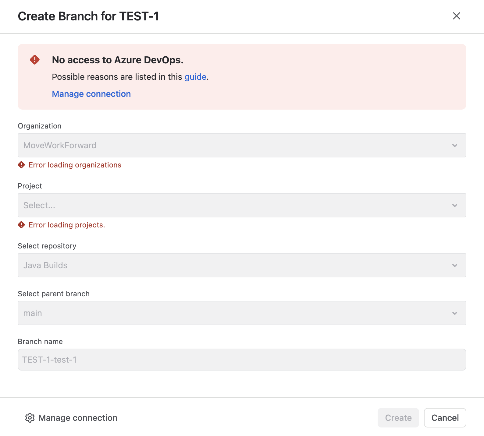
Task: Click the Create button
Action: [x=398, y=418]
